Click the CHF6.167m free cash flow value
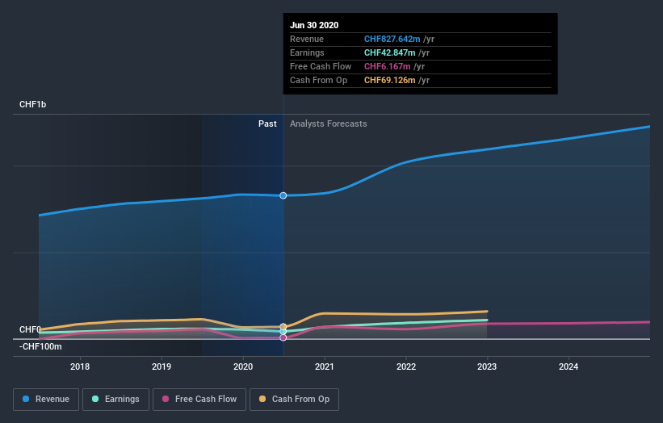The image size is (663, 423). [x=388, y=66]
